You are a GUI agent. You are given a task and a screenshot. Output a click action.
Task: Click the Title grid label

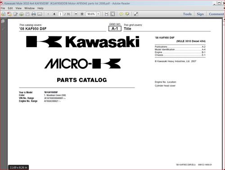tap(127, 29)
